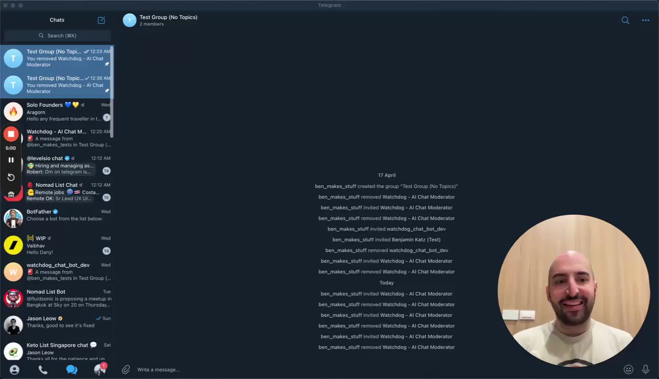Open Test Group chat from 12:30 AM
The image size is (659, 379).
(57, 85)
